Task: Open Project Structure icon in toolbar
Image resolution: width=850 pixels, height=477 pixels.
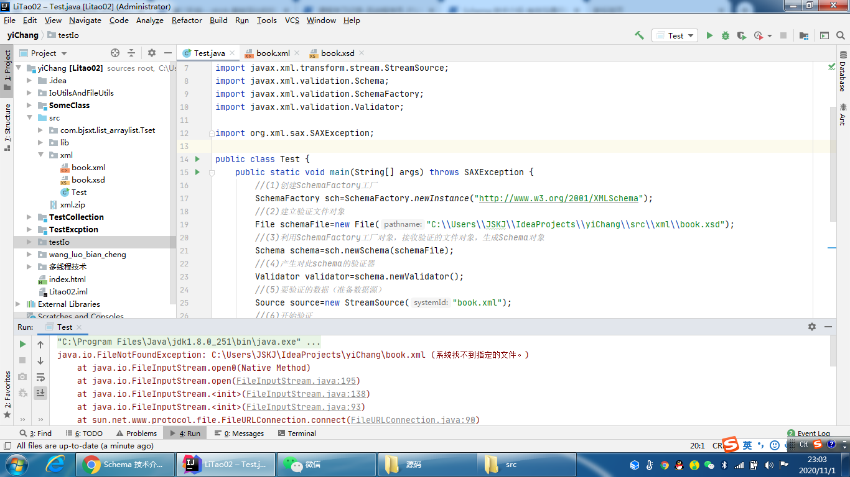Action: pyautogui.click(x=804, y=35)
